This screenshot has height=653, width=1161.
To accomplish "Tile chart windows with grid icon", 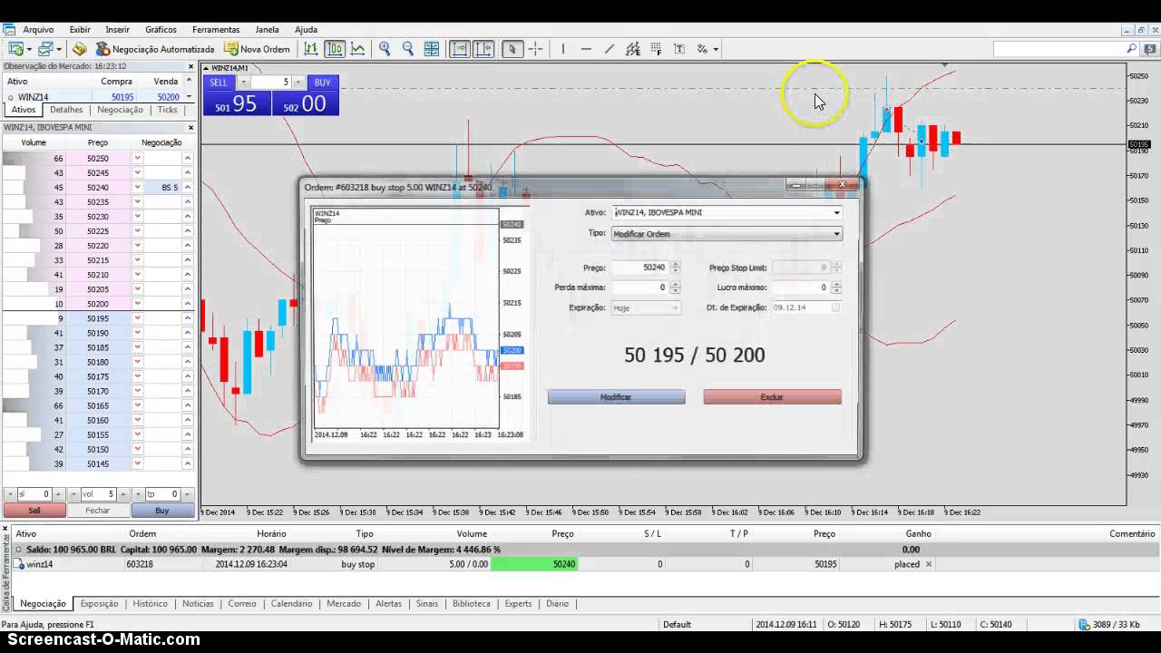I will (x=432, y=49).
